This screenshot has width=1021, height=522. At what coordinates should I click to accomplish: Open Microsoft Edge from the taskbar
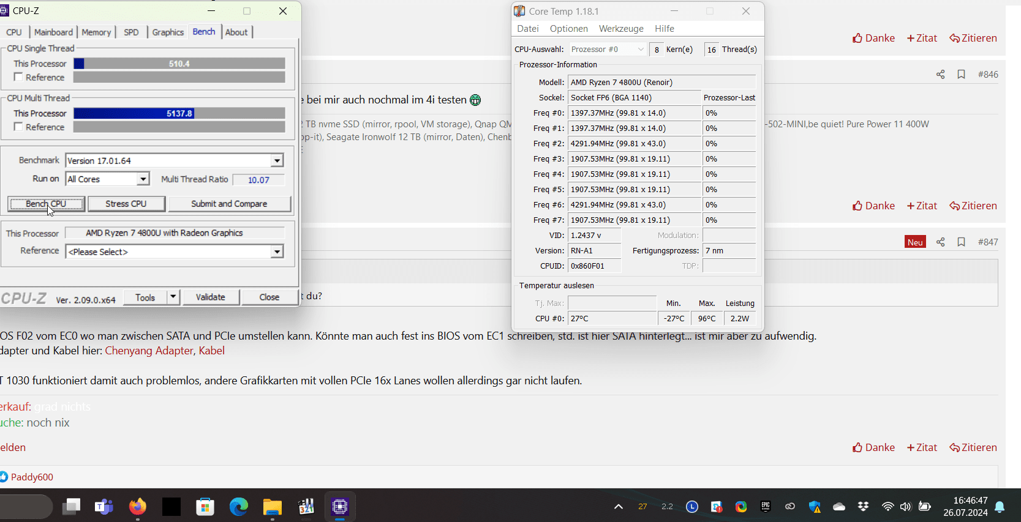point(239,506)
